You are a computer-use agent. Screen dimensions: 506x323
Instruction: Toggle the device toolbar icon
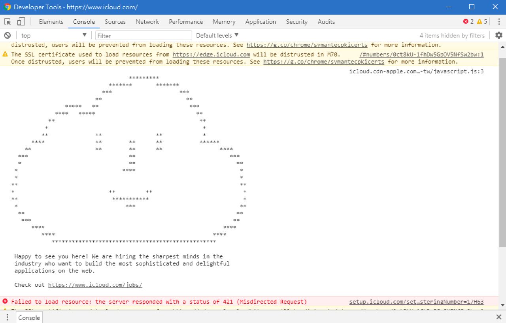coord(21,22)
